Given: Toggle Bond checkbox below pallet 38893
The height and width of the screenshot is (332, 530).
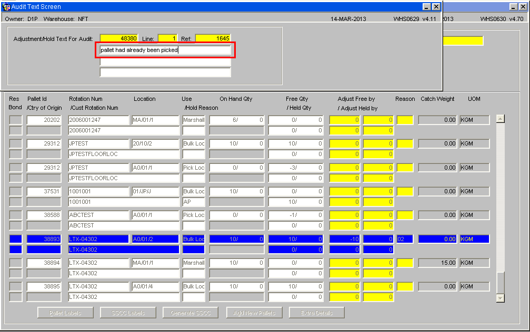Looking at the screenshot, I should (16, 250).
